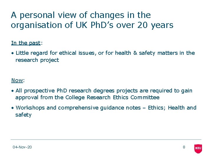
Task: Click the first bullet point dot
Action: point(13,53)
